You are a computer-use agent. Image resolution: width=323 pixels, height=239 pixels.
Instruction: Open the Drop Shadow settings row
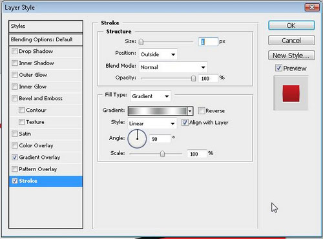pyautogui.click(x=46, y=51)
